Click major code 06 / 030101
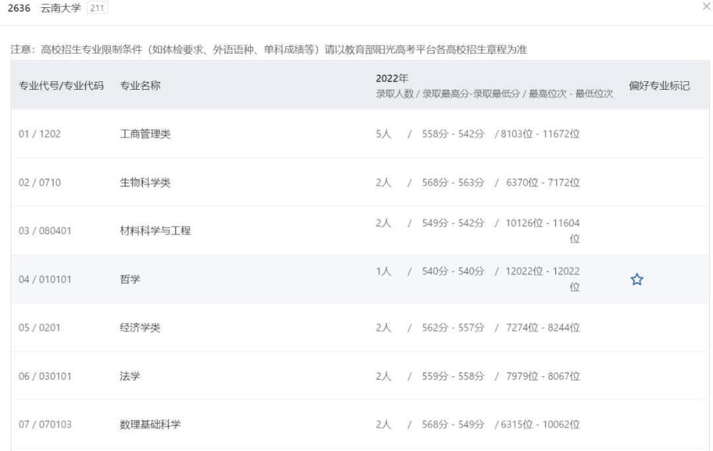The image size is (713, 451). pyautogui.click(x=45, y=376)
